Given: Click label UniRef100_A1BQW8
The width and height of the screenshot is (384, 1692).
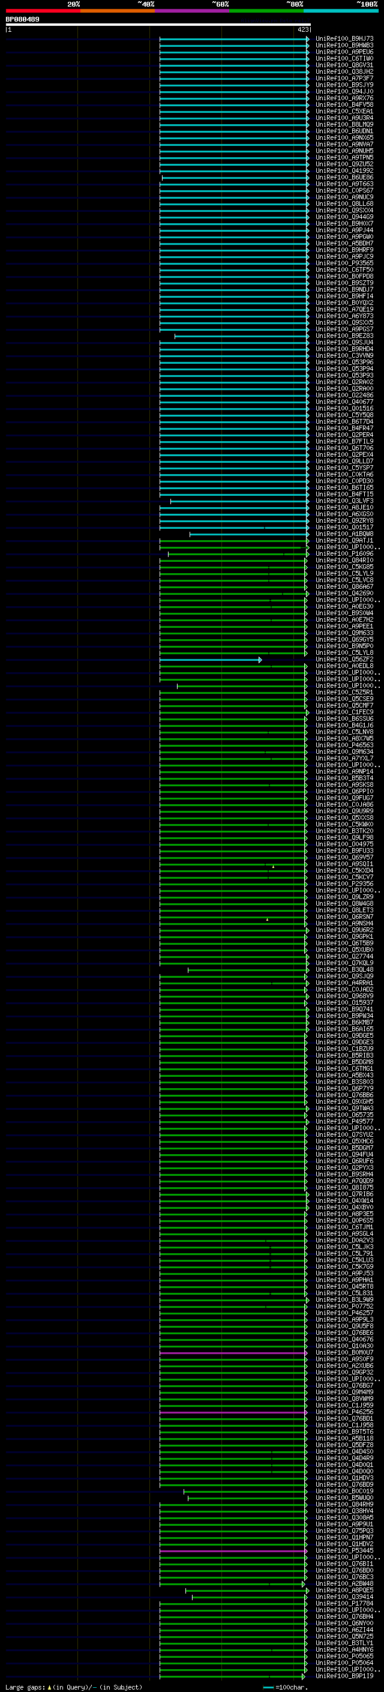Looking at the screenshot, I should coord(344,534).
